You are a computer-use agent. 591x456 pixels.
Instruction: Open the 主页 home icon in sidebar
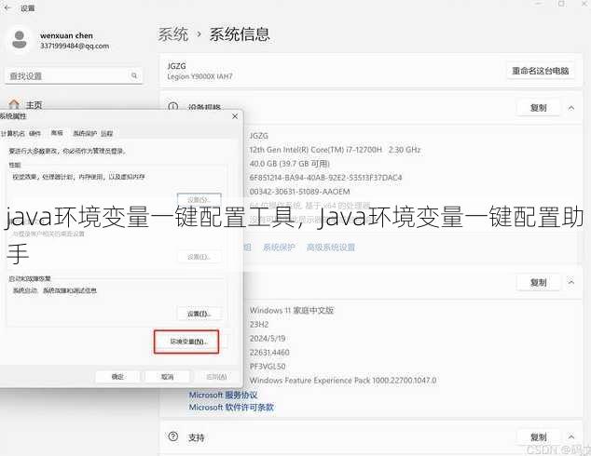coord(14,104)
